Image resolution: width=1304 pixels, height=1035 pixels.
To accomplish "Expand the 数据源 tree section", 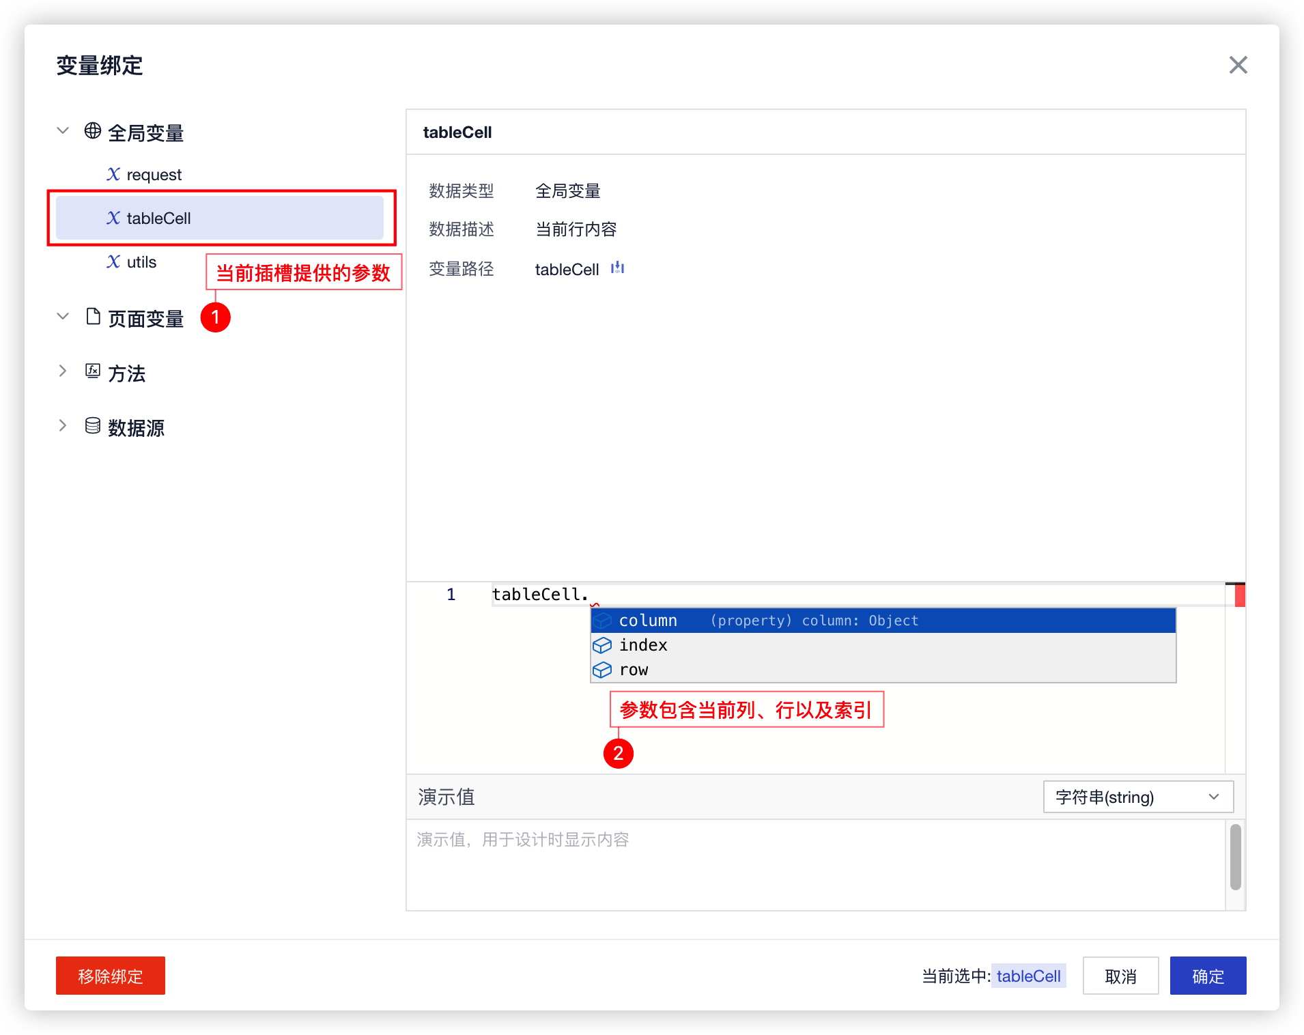I will 63,426.
